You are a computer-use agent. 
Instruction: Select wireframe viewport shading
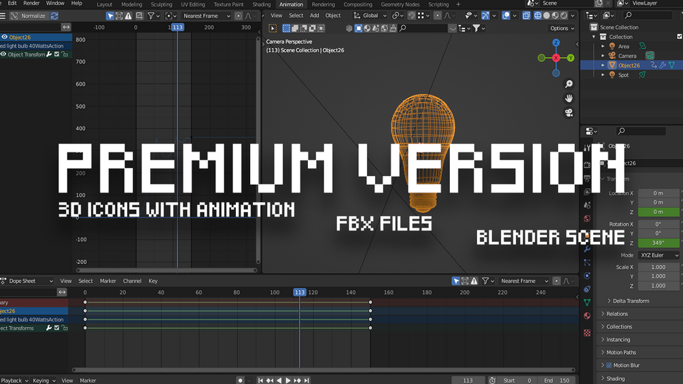pos(538,16)
